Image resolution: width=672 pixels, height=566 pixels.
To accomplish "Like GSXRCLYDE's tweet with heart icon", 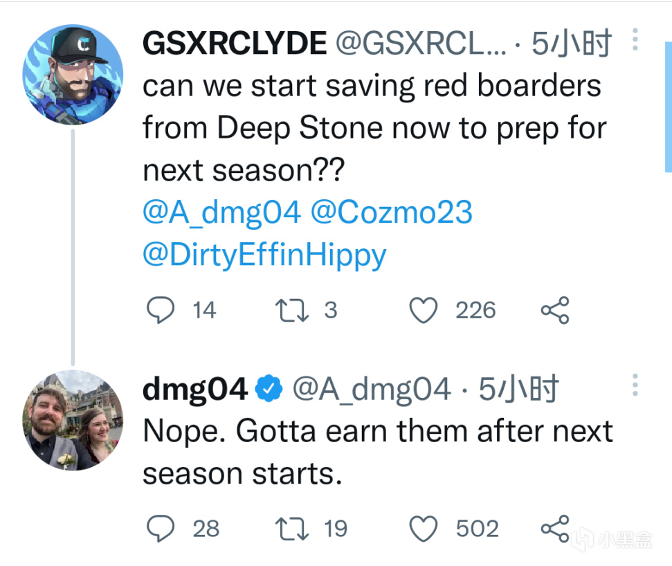I will pos(424,311).
